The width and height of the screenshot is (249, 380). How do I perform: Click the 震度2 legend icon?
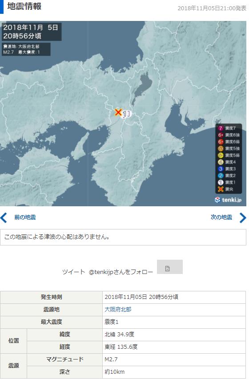pos(221,176)
